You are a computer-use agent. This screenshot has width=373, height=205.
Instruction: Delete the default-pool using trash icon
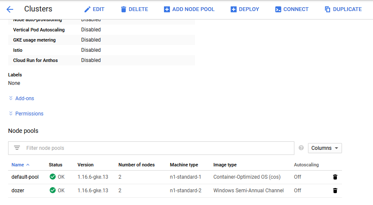[335, 177]
